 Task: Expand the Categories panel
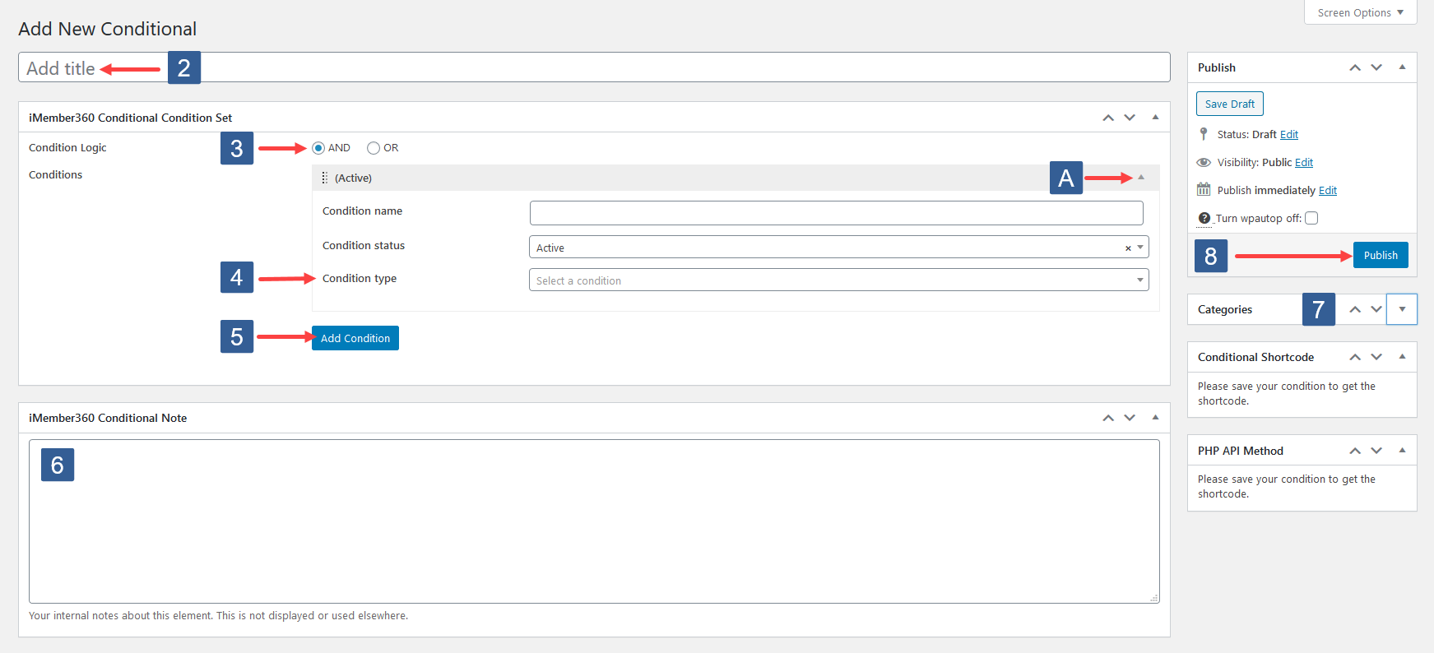pos(1402,309)
